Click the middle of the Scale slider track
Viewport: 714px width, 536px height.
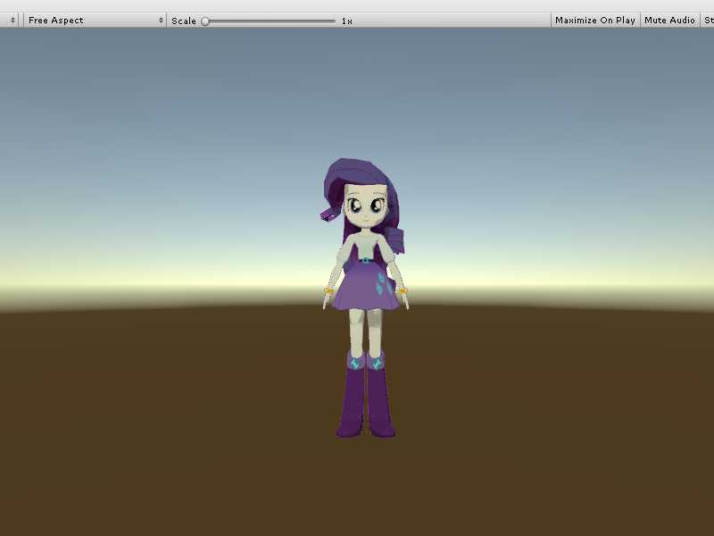pyautogui.click(x=270, y=21)
